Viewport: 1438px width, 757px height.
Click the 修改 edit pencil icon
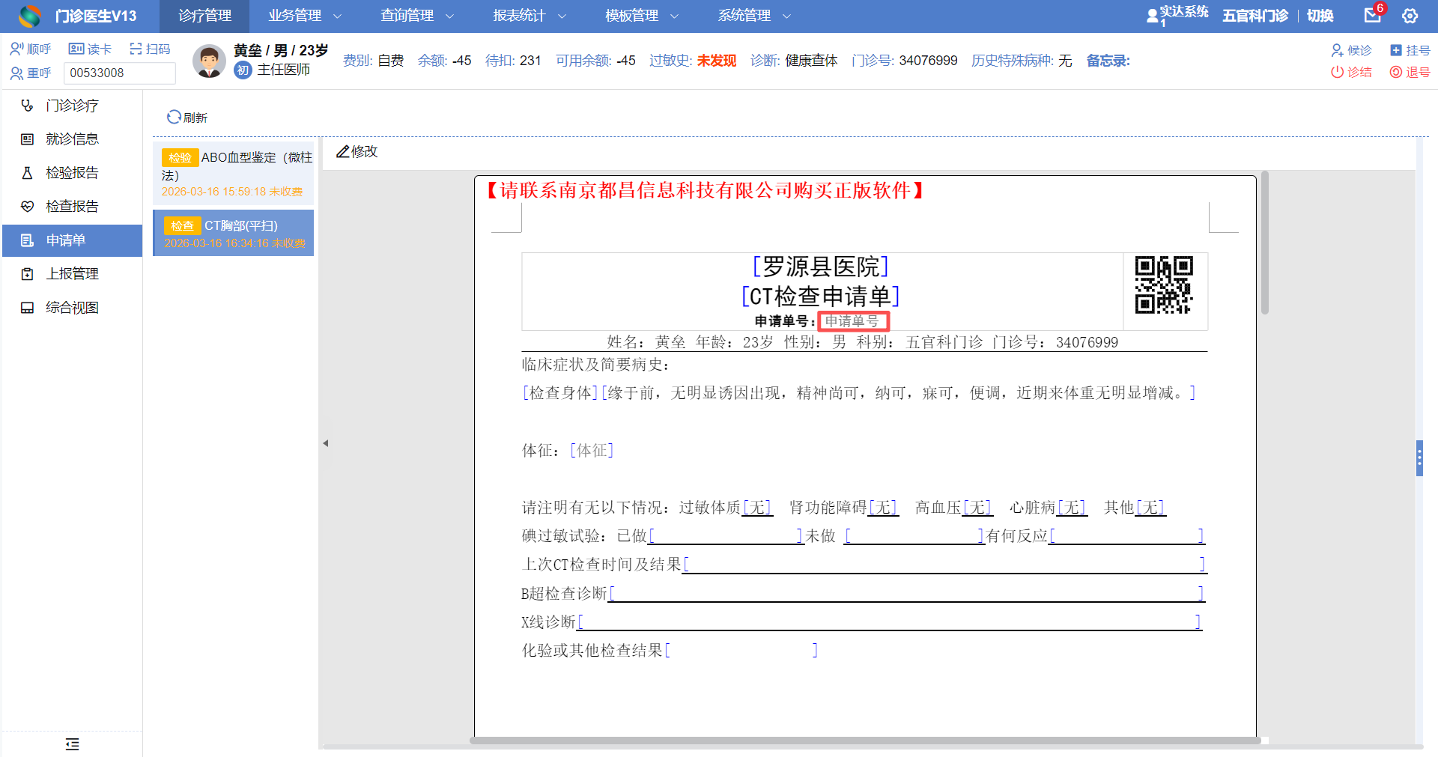pyautogui.click(x=343, y=152)
